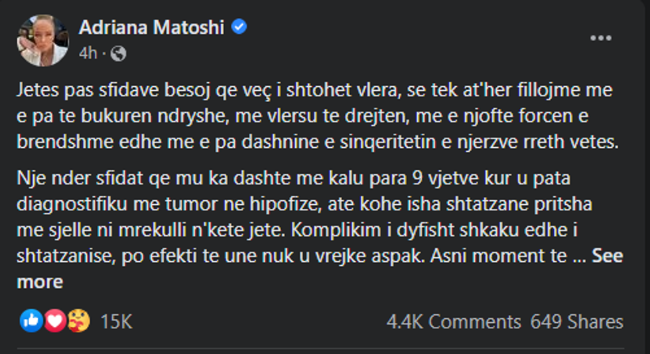Screen dimensions: 650x354
Task: Open the post options three-dot menu
Action: [x=600, y=38]
